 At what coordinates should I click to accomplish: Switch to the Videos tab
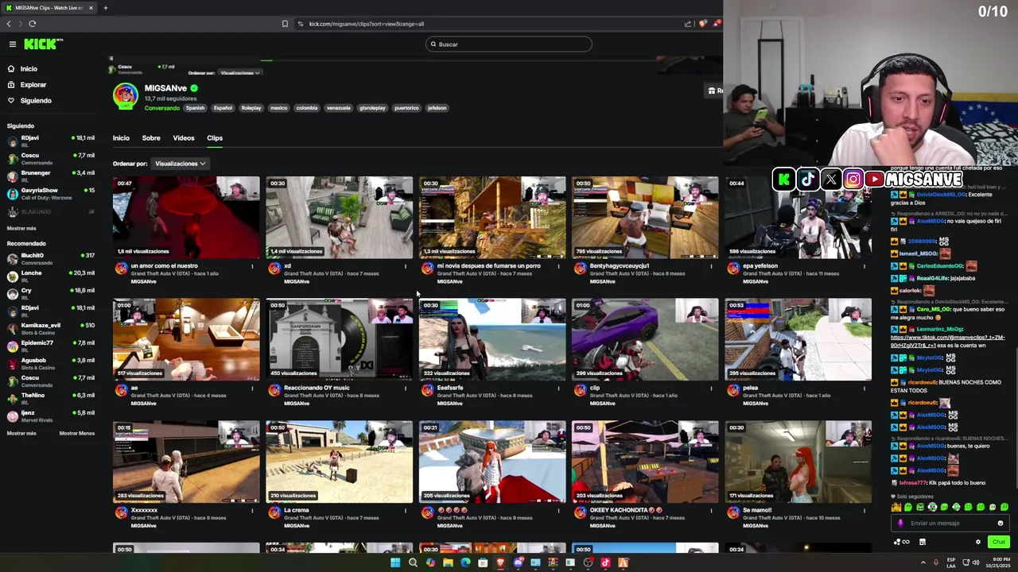pyautogui.click(x=184, y=138)
